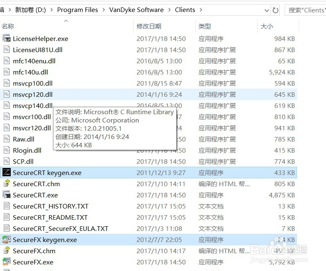
Task: Click the 2011/12/13 9:27 date cell
Action: 161,173
